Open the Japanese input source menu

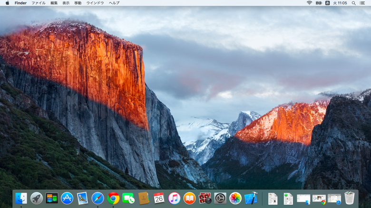(x=327, y=3)
